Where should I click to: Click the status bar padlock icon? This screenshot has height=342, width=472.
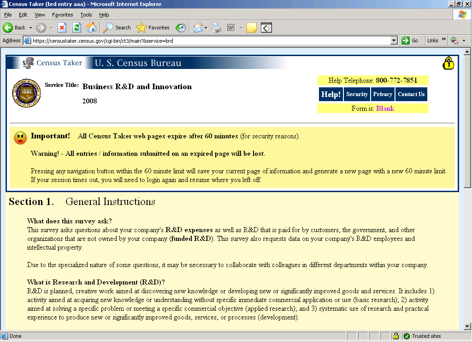pyautogui.click(x=396, y=336)
